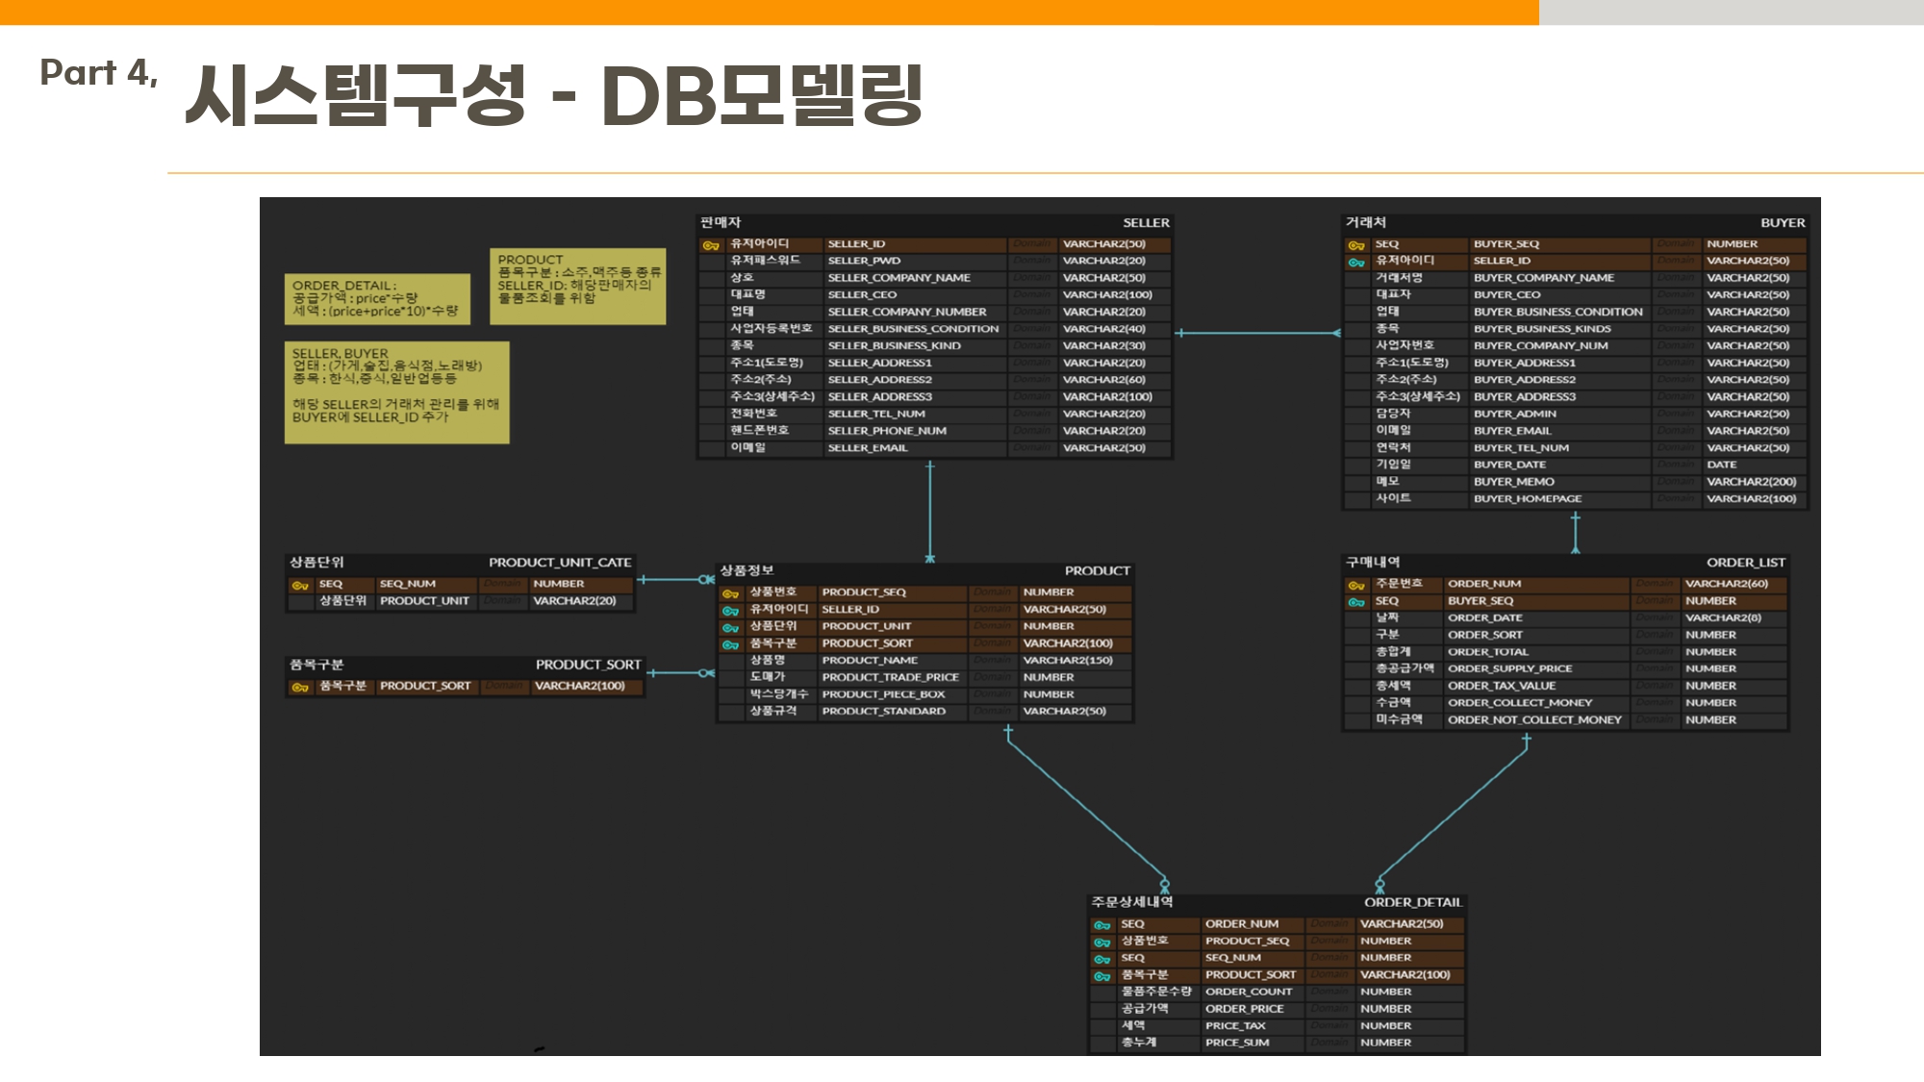Click the key icon in PRODUCT_UNIT_CATE table
The image size is (1924, 1082).
click(x=300, y=585)
